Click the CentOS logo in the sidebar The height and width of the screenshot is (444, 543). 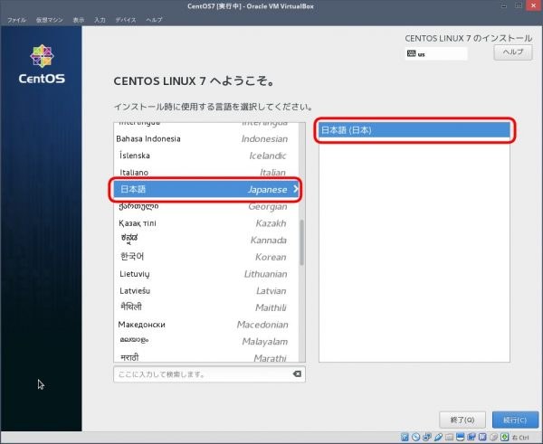[x=42, y=64]
